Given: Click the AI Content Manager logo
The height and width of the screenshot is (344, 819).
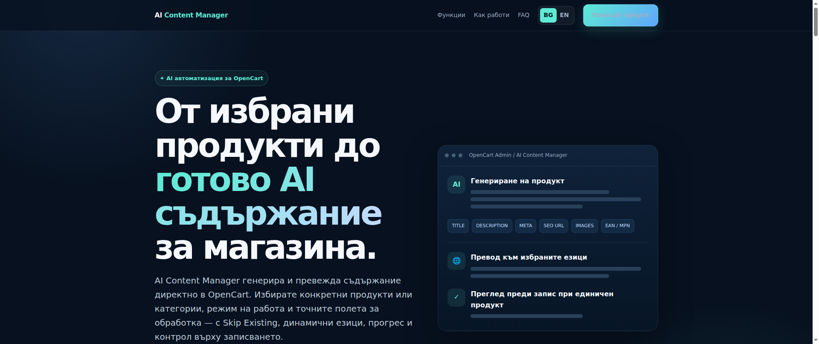Looking at the screenshot, I should pos(191,15).
